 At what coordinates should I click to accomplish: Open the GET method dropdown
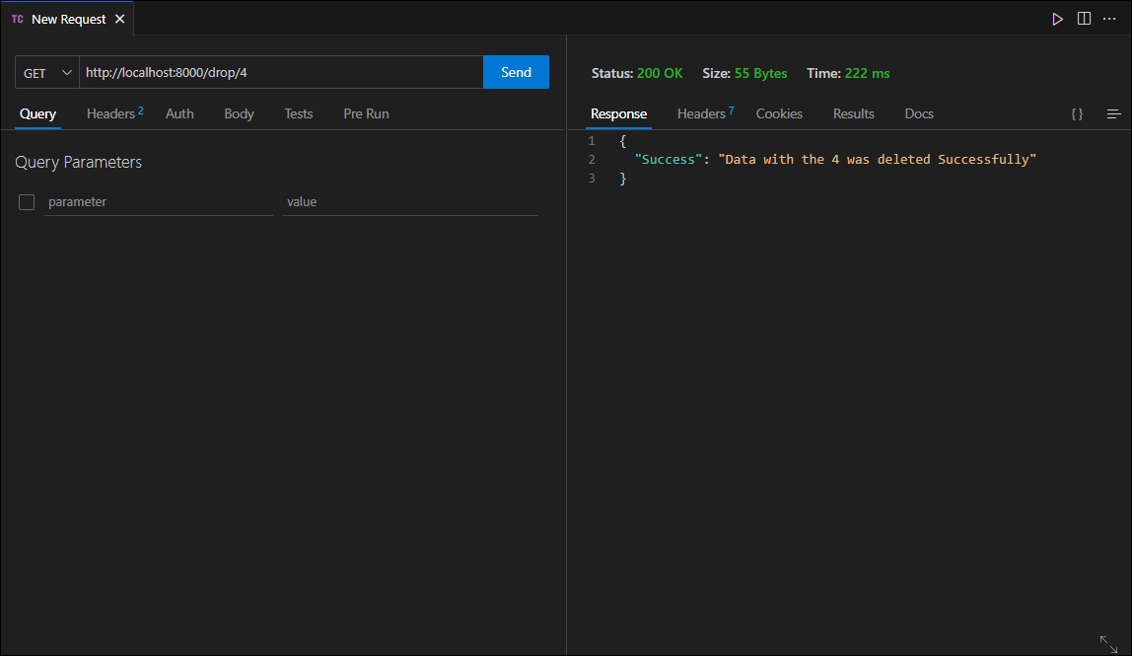(x=47, y=72)
